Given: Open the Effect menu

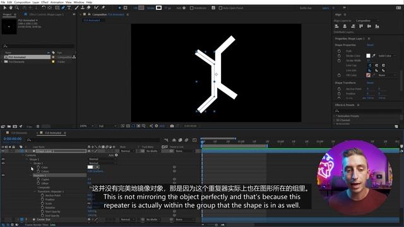Looking at the screenshot, I should [x=45, y=2].
